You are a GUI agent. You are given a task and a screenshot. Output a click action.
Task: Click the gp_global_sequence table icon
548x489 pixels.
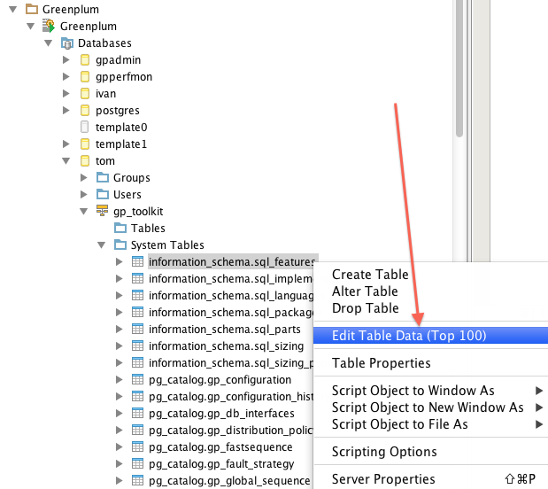(137, 480)
